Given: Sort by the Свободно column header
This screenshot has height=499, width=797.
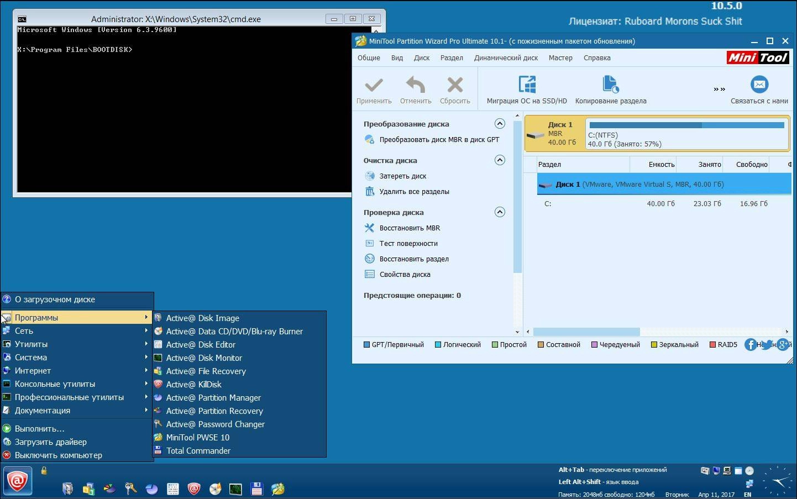Looking at the screenshot, I should (x=747, y=164).
